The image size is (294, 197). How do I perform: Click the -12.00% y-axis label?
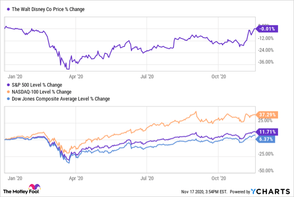click(x=268, y=38)
